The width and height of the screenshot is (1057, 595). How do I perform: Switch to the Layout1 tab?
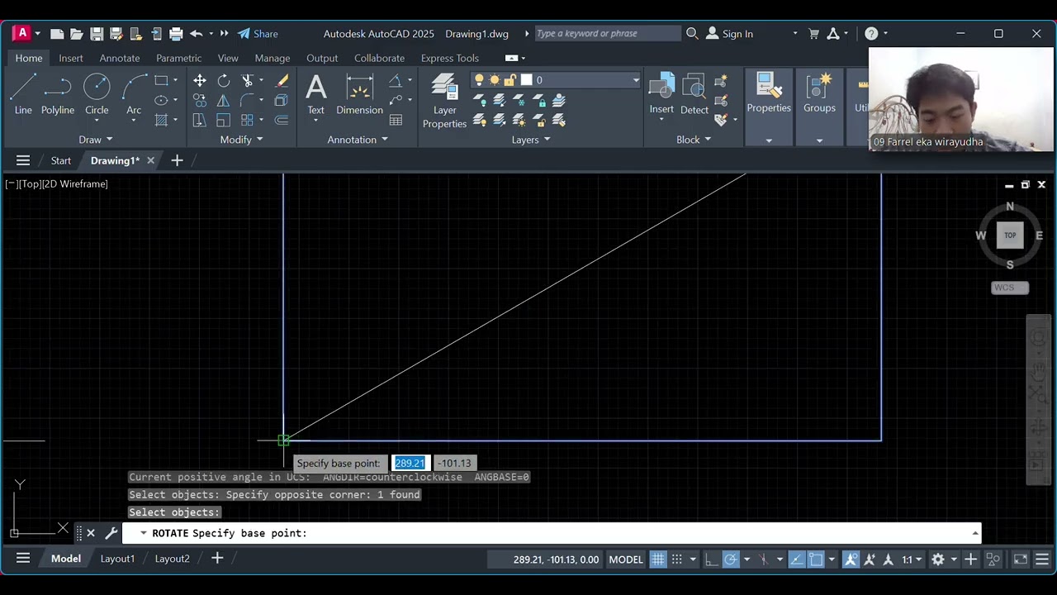[117, 559]
